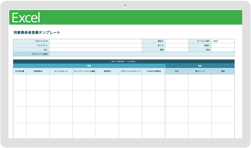251x148 pixels.
Task: Select first empty row cell under 電話
Action: click(x=223, y=83)
